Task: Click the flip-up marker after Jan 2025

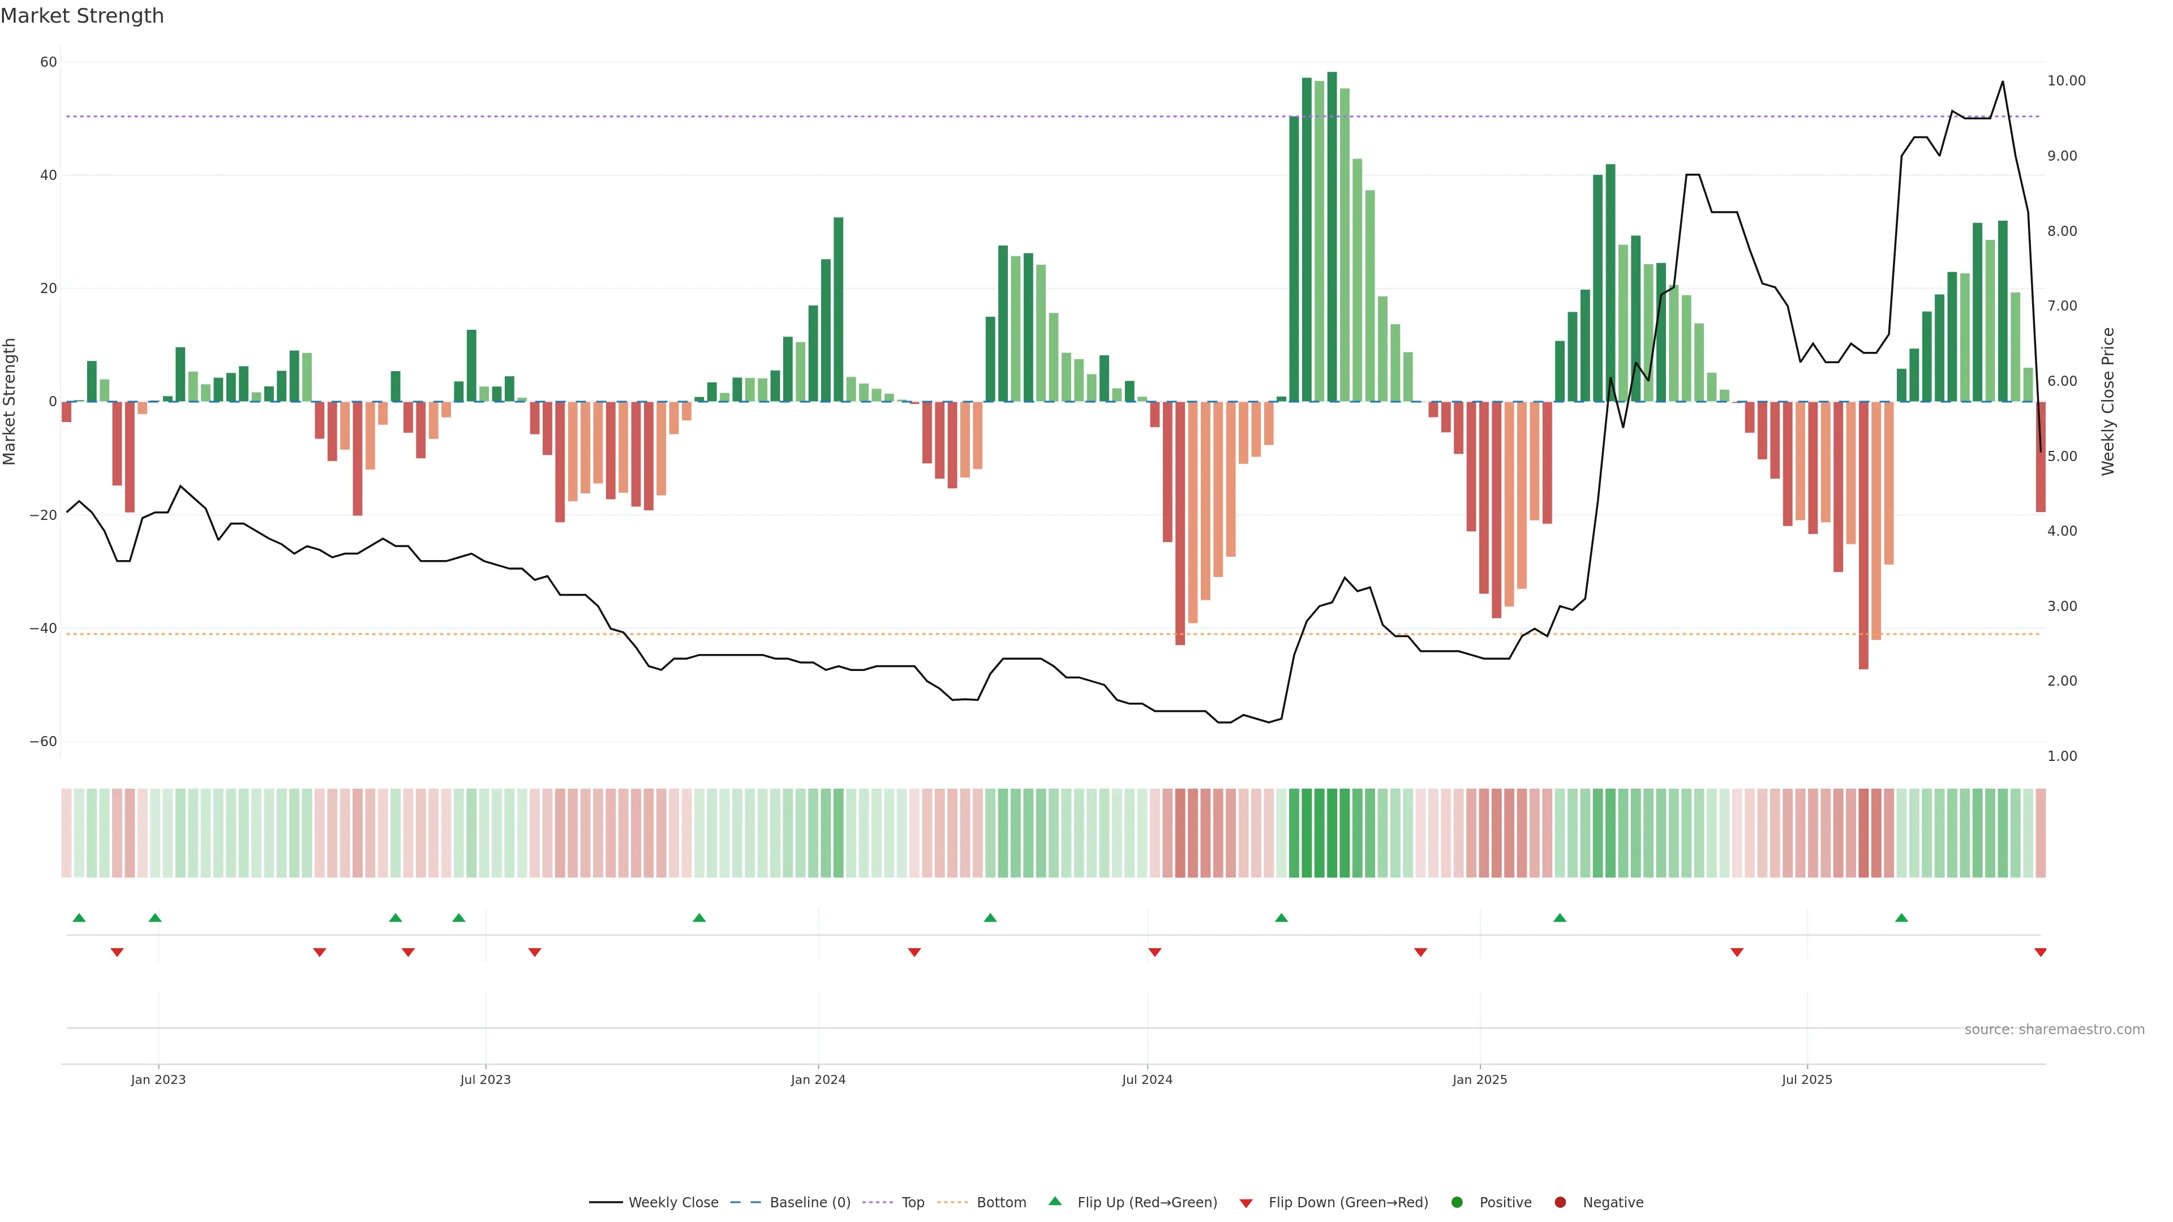Action: 1560,918
